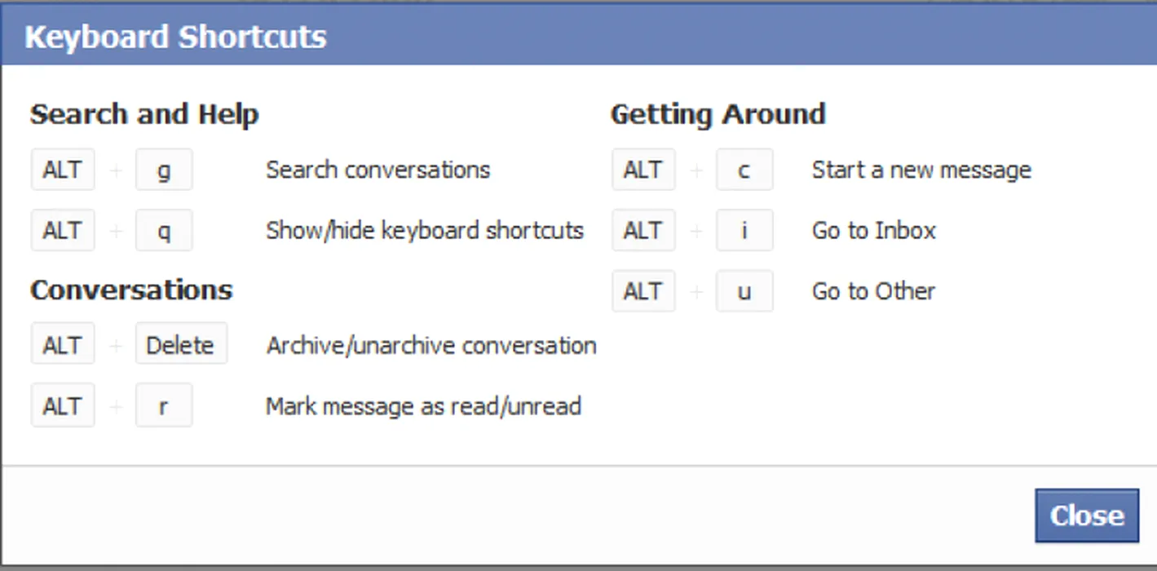Click the "u" key badge
Image resolution: width=1157 pixels, height=571 pixels.
click(744, 291)
